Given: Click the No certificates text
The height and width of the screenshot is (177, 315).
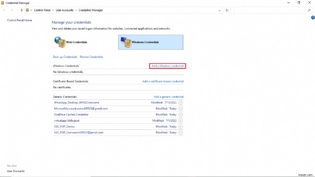Looking at the screenshot, I should tap(62, 88).
